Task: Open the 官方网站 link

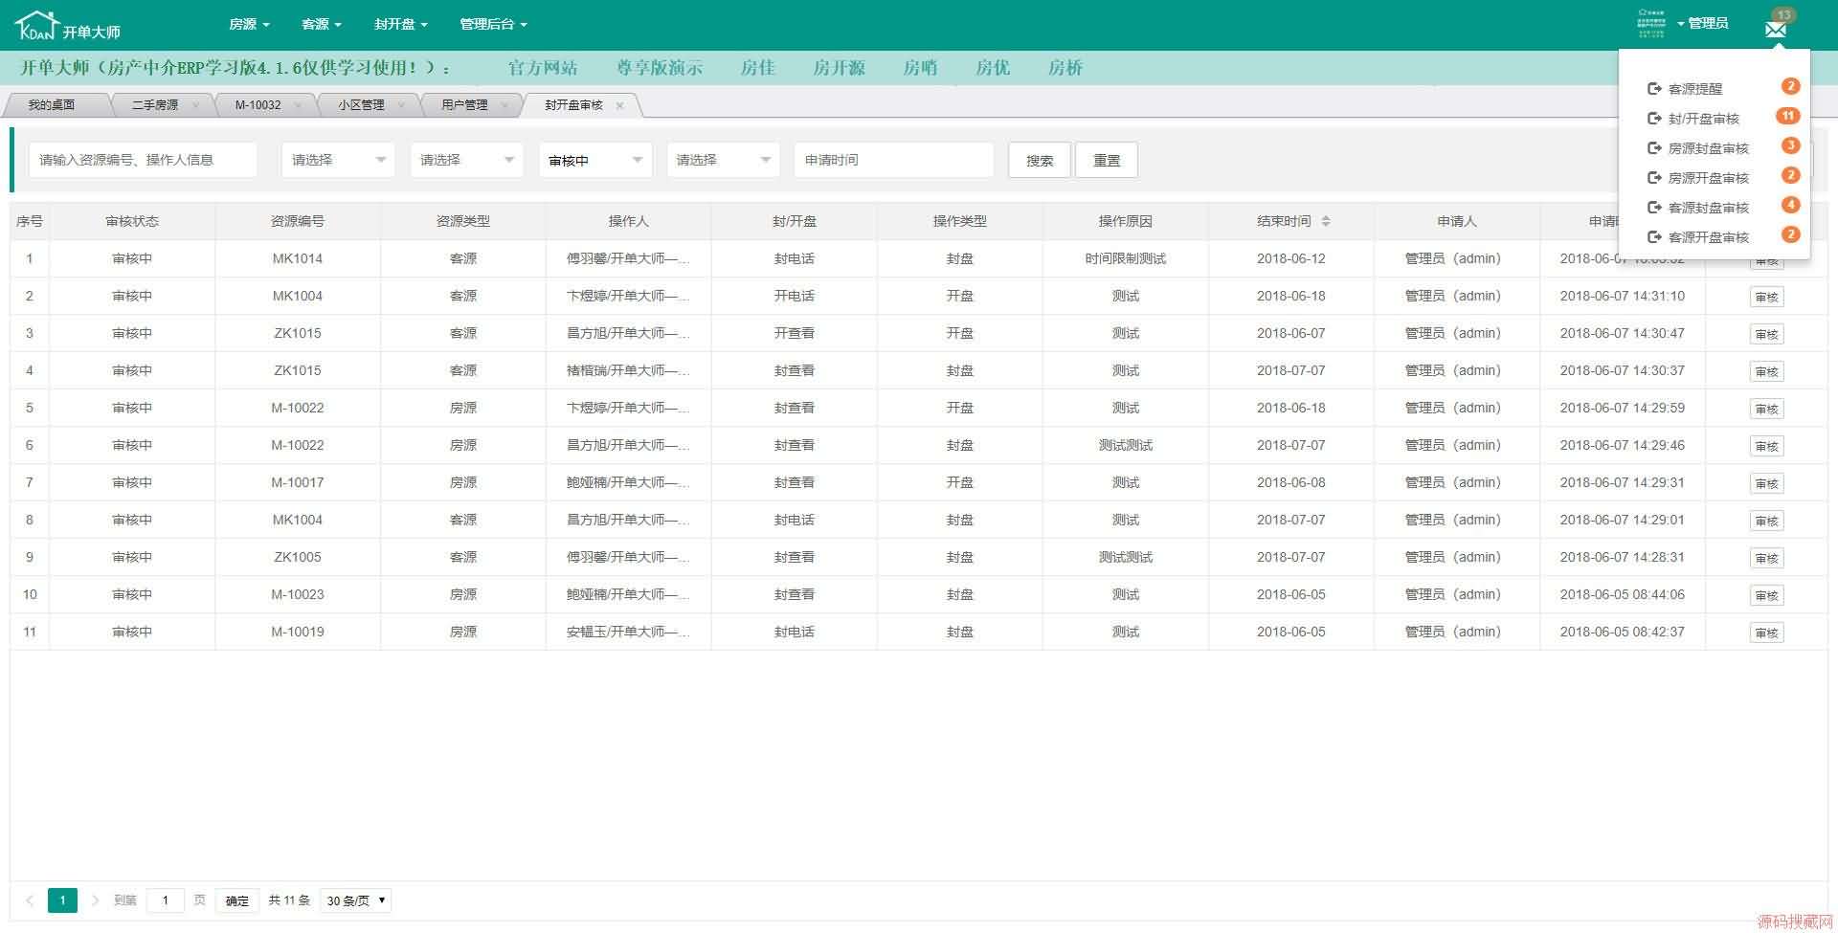Action: point(543,68)
